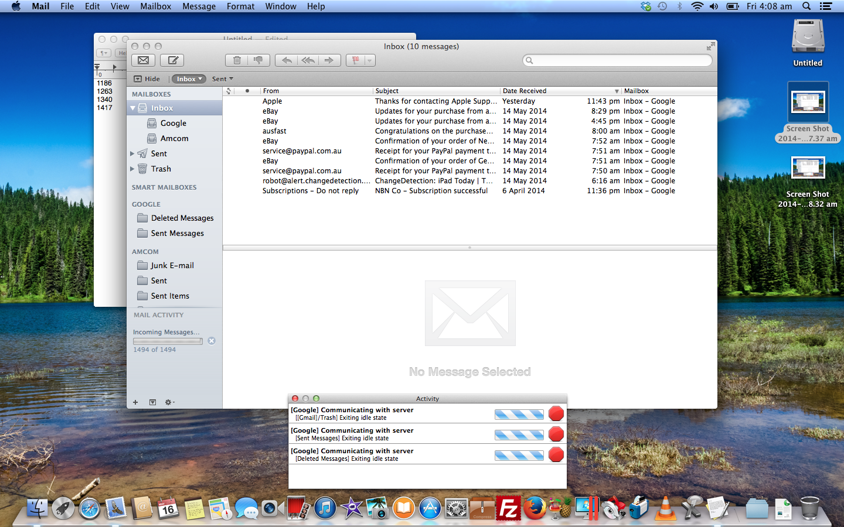Click progress bar for [Gmail]/Trash activity
Viewport: 844px width, 527px height.
519,415
